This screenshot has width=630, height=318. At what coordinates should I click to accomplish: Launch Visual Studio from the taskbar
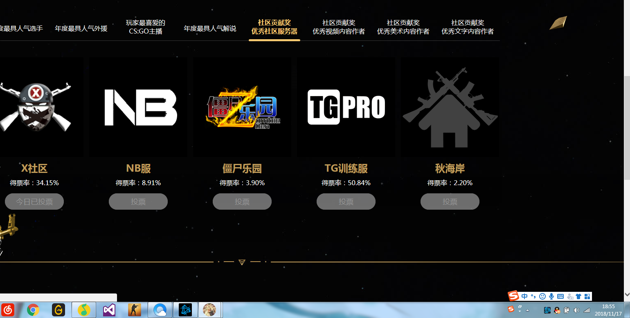click(109, 310)
